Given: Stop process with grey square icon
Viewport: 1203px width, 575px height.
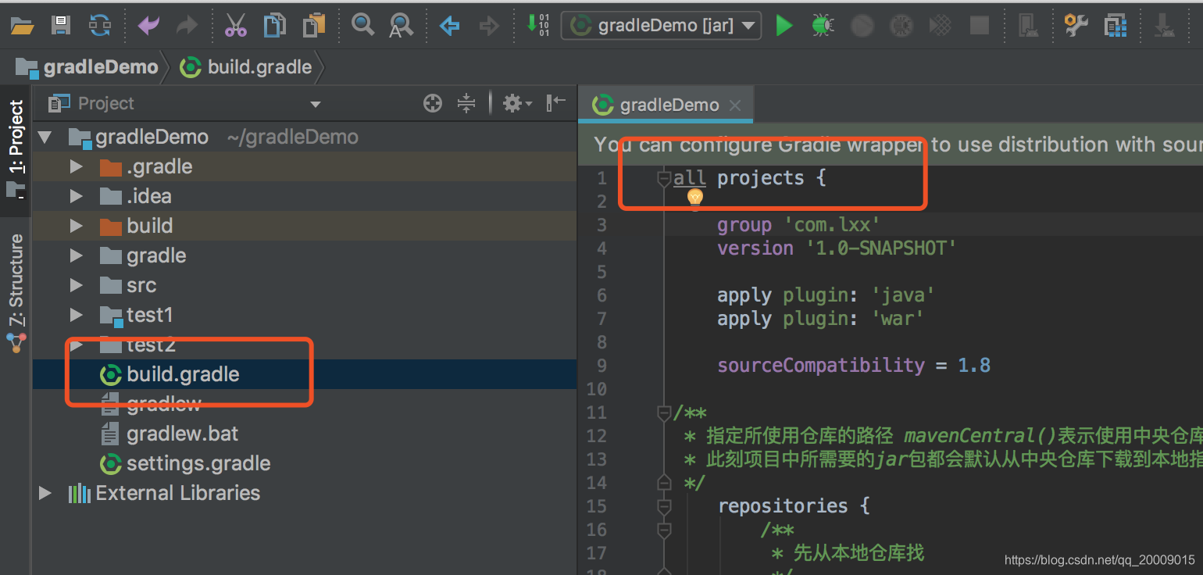Looking at the screenshot, I should point(979,26).
